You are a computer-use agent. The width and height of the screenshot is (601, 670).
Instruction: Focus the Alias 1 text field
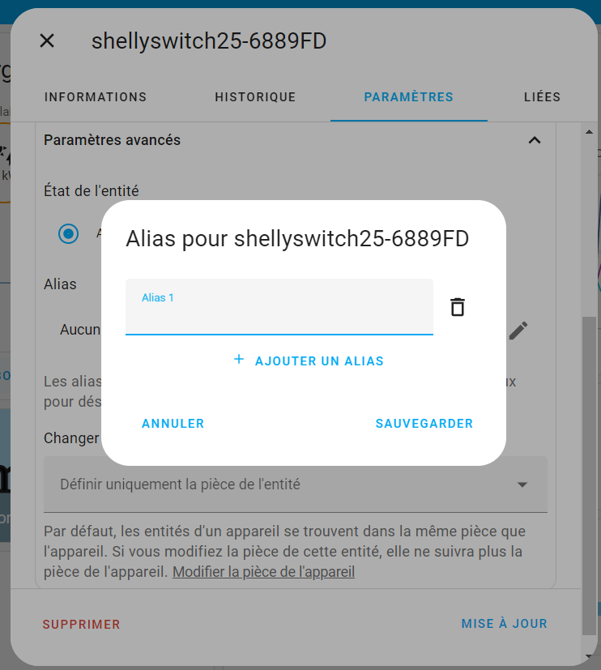(279, 307)
